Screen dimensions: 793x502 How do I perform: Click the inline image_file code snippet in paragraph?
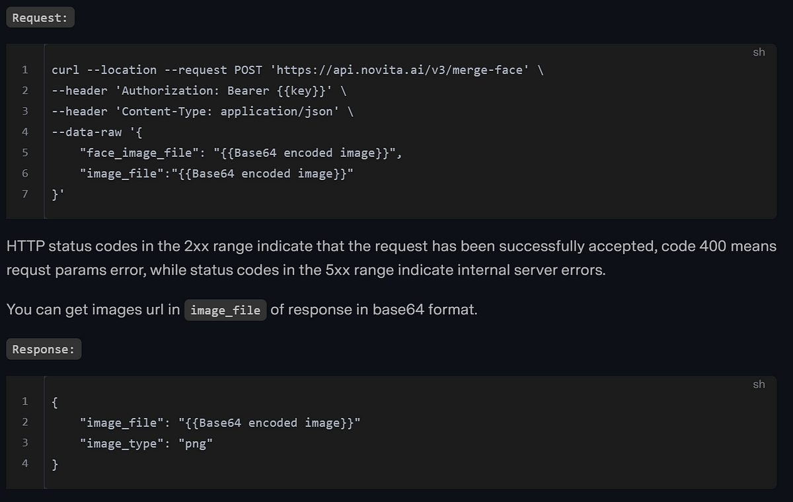[225, 310]
